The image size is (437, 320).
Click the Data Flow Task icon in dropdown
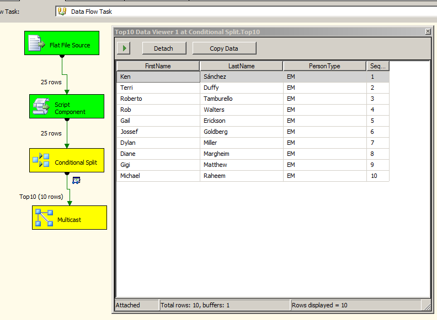click(x=62, y=12)
